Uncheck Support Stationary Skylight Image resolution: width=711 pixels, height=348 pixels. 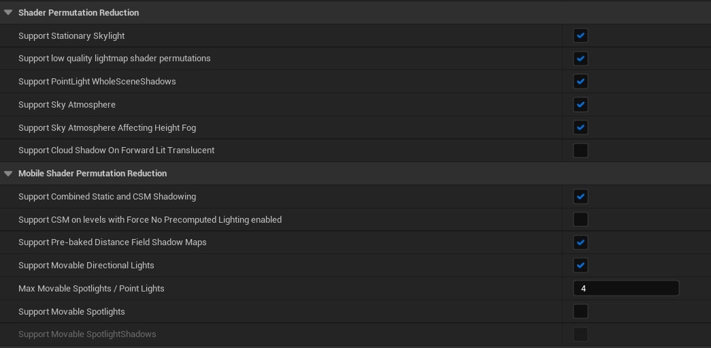pos(580,35)
